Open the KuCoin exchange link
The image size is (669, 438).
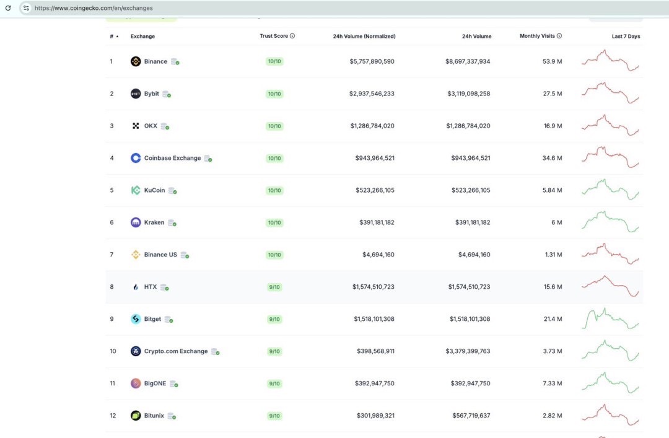coord(154,190)
